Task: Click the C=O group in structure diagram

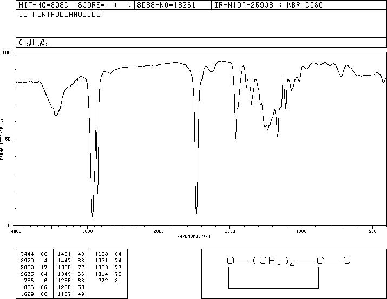Action: point(333,261)
